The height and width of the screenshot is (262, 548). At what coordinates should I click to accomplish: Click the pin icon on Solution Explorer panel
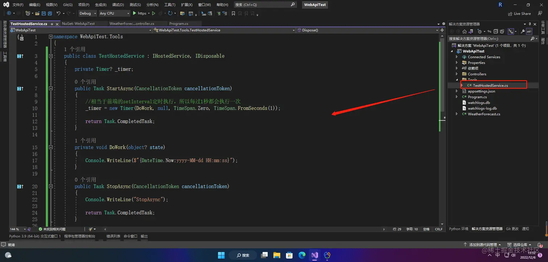530,24
